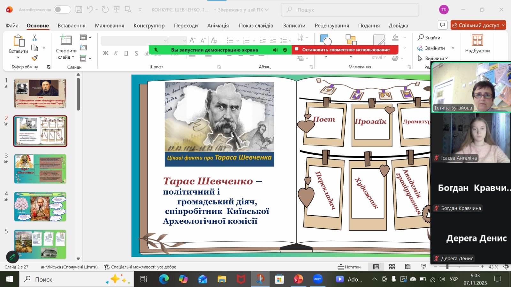Switch to the Анімація tab
The width and height of the screenshot is (511, 287).
click(218, 26)
